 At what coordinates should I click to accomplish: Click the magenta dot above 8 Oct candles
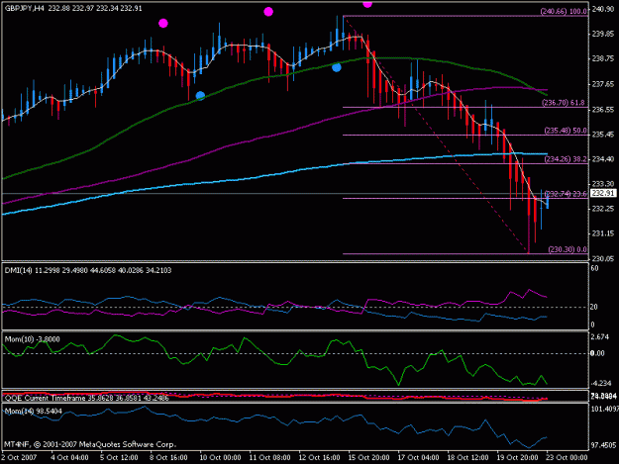pyautogui.click(x=163, y=24)
